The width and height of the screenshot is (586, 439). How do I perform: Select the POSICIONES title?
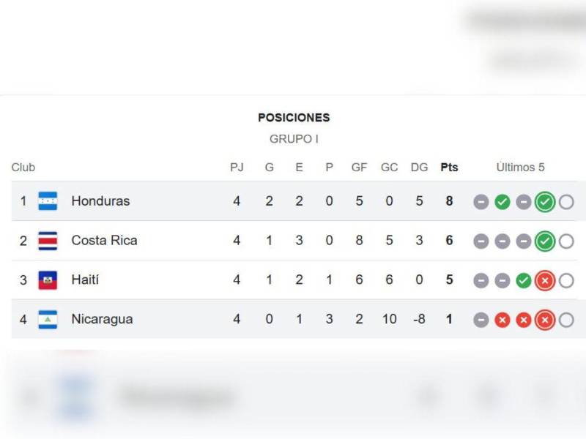293,117
